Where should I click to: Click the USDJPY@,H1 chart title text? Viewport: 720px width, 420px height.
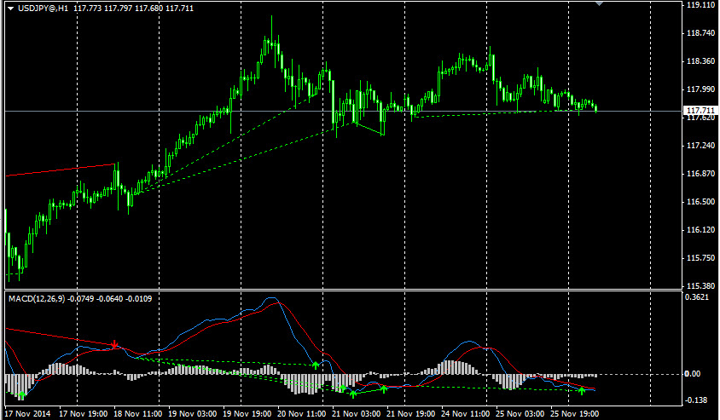point(44,9)
